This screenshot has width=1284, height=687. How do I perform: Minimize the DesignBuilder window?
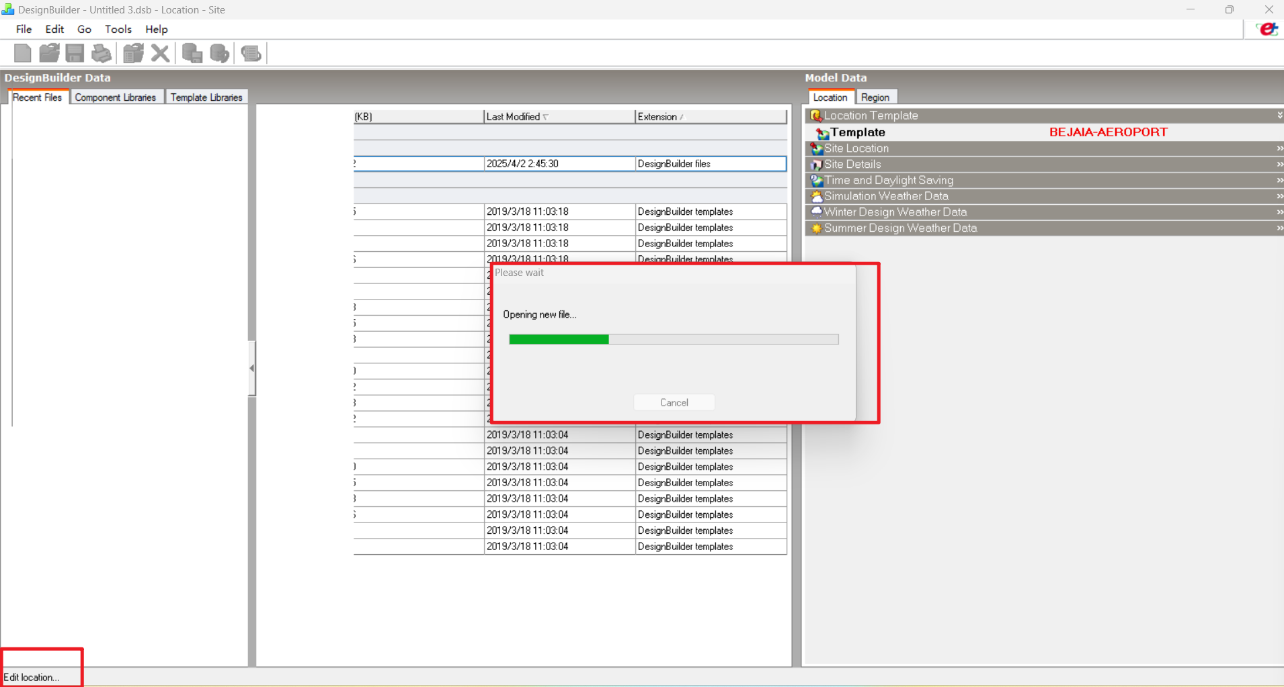[1191, 9]
